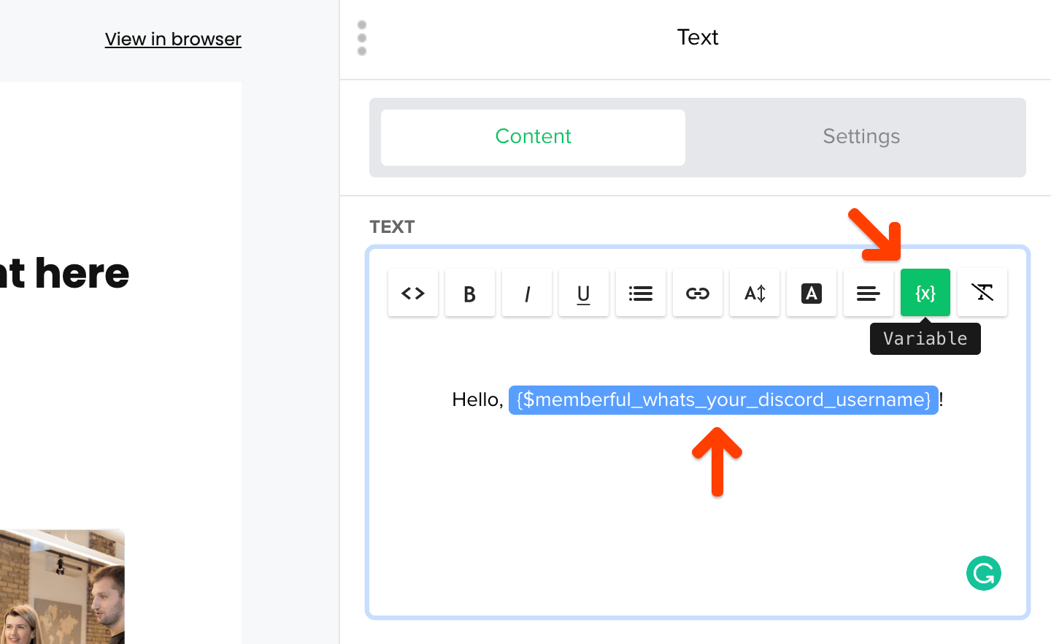Insert a bulleted list

(x=641, y=293)
